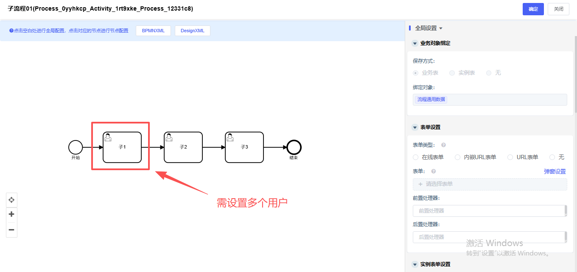This screenshot has width=577, height=272.
Task: Select the 子3 user task node
Action: pos(244,147)
